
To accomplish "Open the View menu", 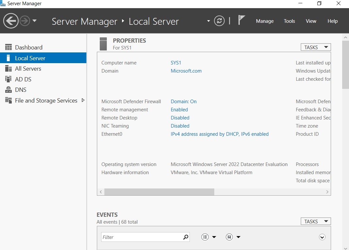I will (311, 21).
